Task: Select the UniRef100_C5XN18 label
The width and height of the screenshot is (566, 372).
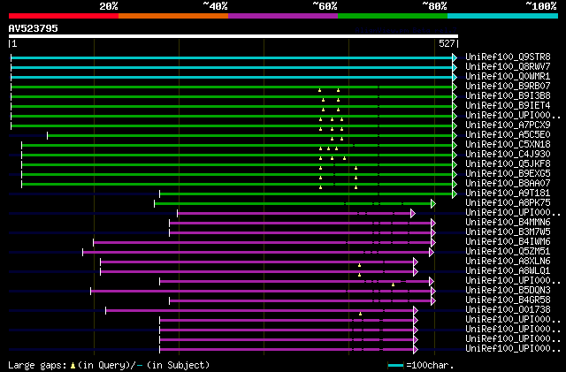Action: [x=508, y=145]
